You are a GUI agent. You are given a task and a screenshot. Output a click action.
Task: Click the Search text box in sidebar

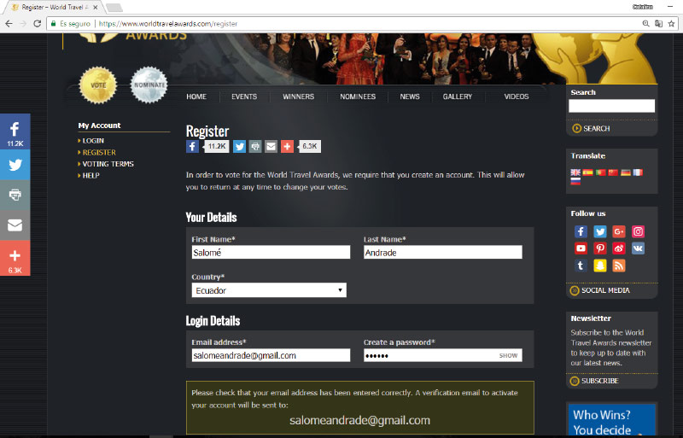611,106
